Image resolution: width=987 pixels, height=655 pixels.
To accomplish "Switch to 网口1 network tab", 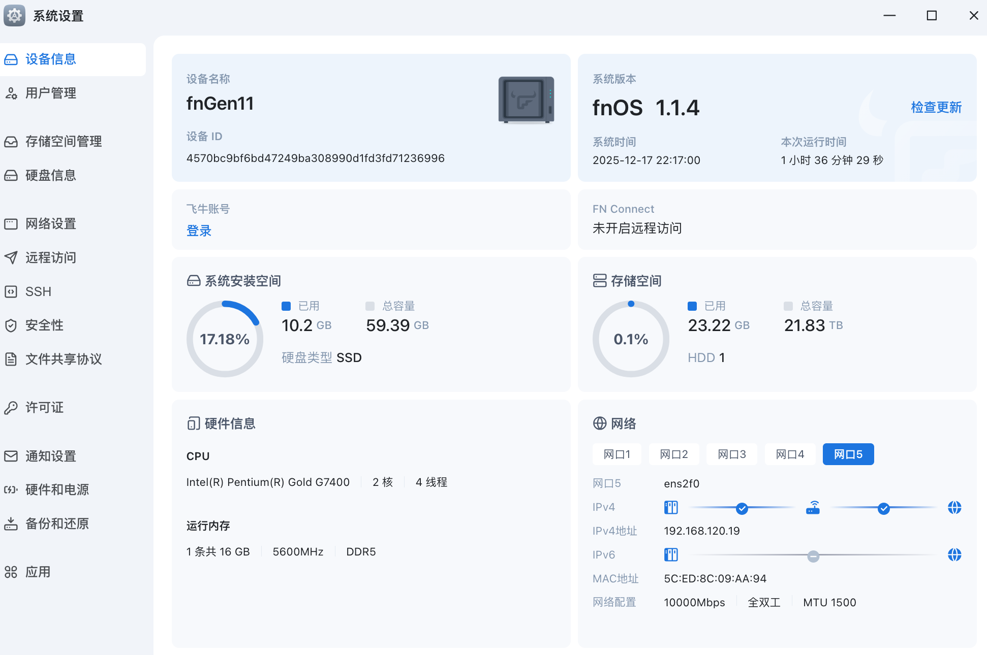I will pos(616,454).
